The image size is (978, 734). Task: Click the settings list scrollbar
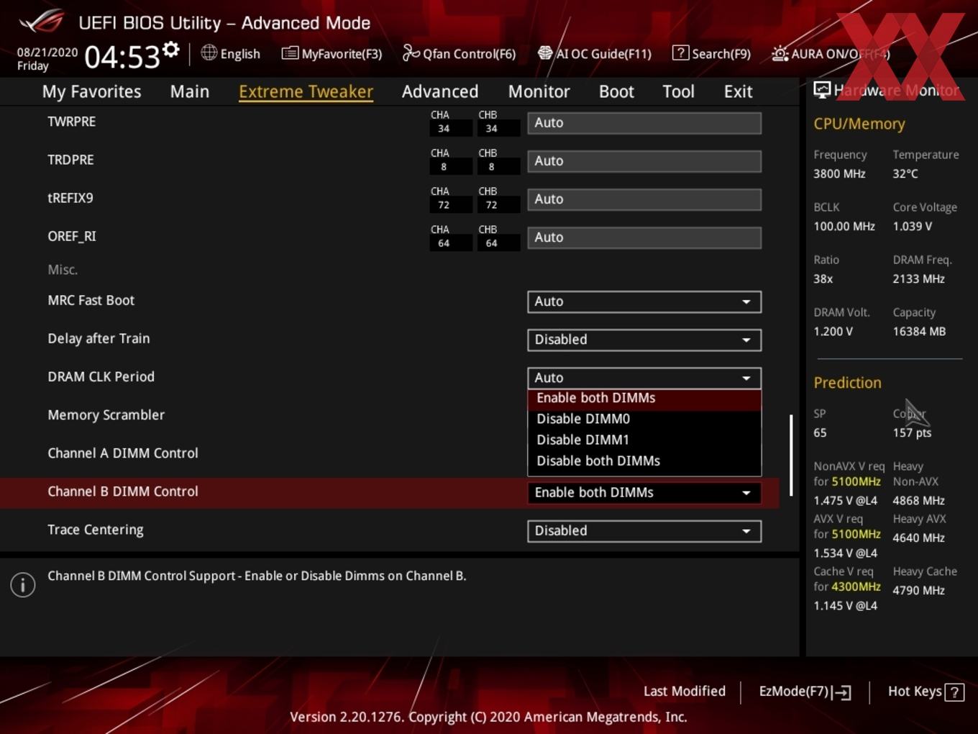(791, 455)
